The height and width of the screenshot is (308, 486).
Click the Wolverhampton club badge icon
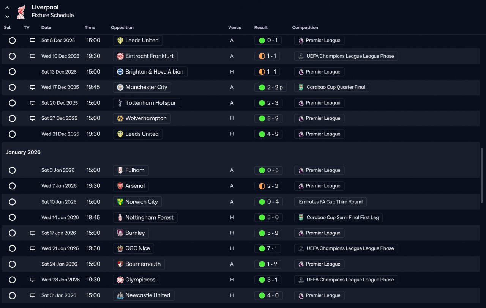pyautogui.click(x=120, y=118)
